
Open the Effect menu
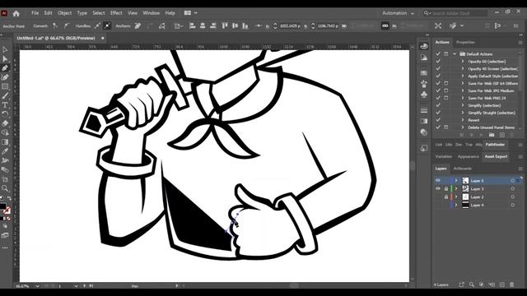(x=116, y=13)
